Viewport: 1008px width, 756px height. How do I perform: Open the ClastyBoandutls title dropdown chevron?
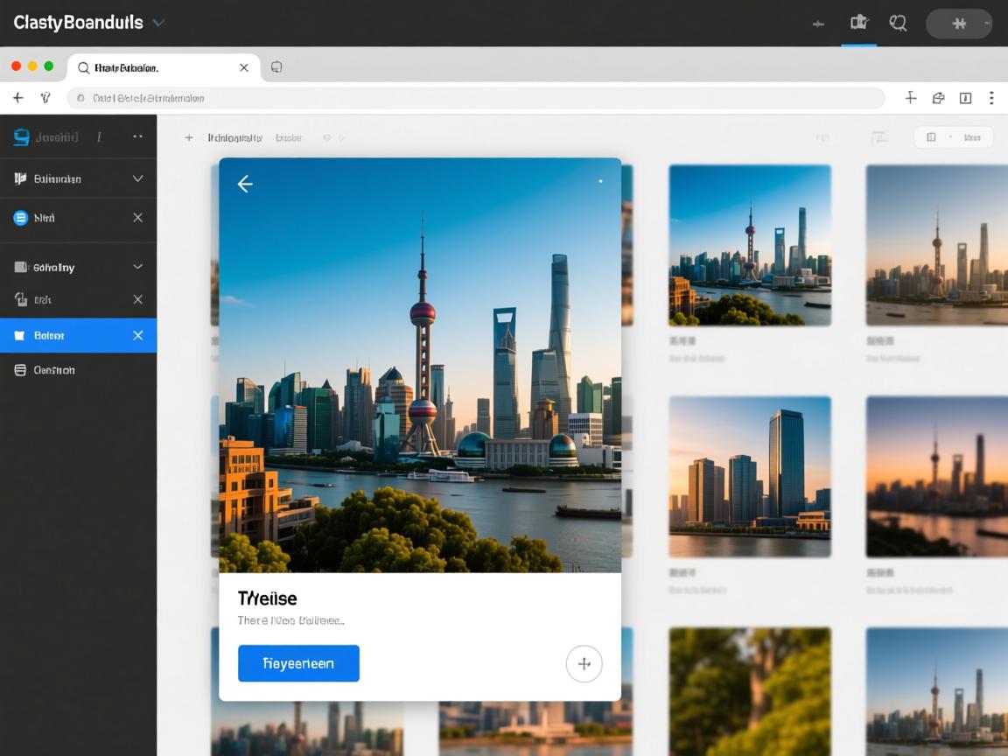(x=158, y=23)
